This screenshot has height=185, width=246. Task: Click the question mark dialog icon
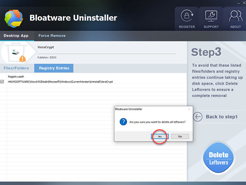click(x=123, y=122)
